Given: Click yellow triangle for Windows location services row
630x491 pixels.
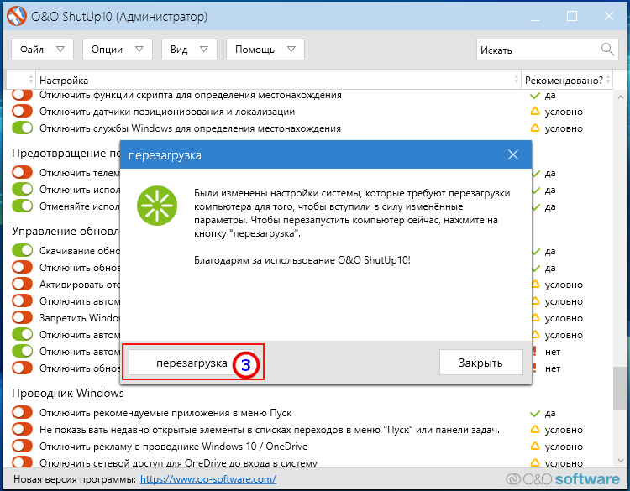Looking at the screenshot, I should tap(535, 128).
